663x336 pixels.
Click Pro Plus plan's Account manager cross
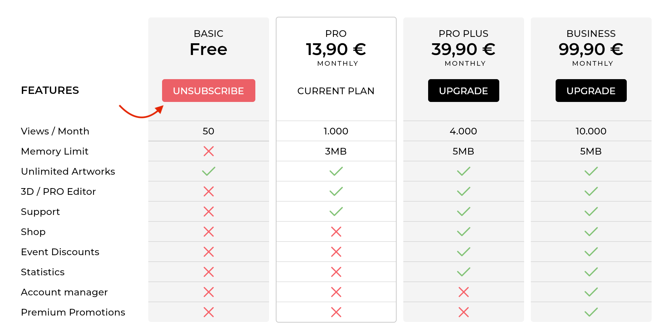click(x=464, y=292)
